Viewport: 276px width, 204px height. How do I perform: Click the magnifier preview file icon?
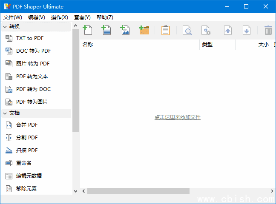click(187, 30)
